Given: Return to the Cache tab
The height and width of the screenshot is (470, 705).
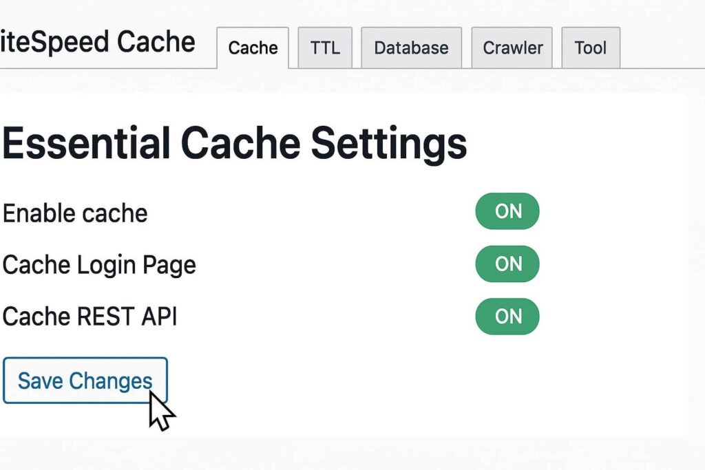Looking at the screenshot, I should coord(252,47).
